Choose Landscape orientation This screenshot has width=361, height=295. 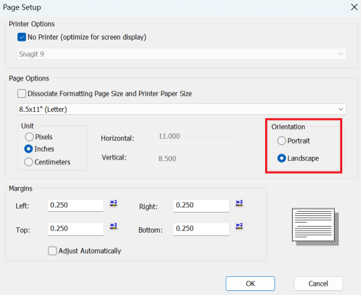pyautogui.click(x=281, y=158)
